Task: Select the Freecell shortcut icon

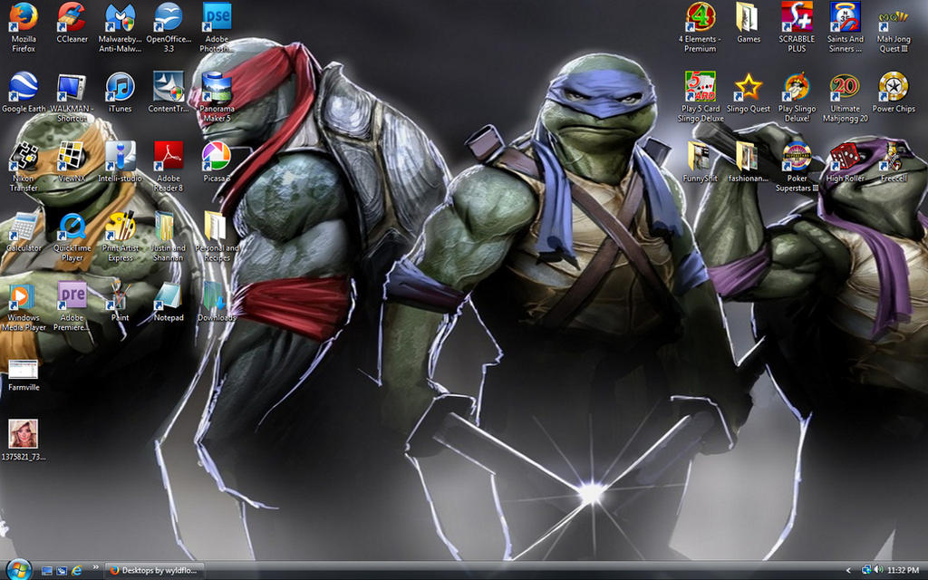Action: point(893,157)
